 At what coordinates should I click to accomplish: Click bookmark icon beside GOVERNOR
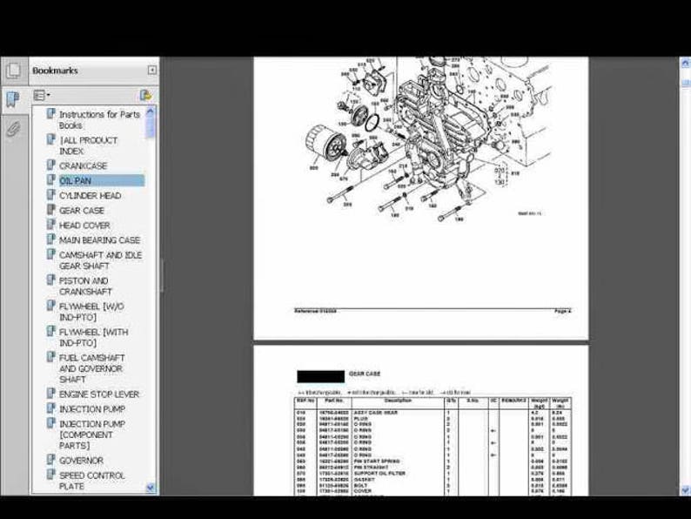point(50,460)
